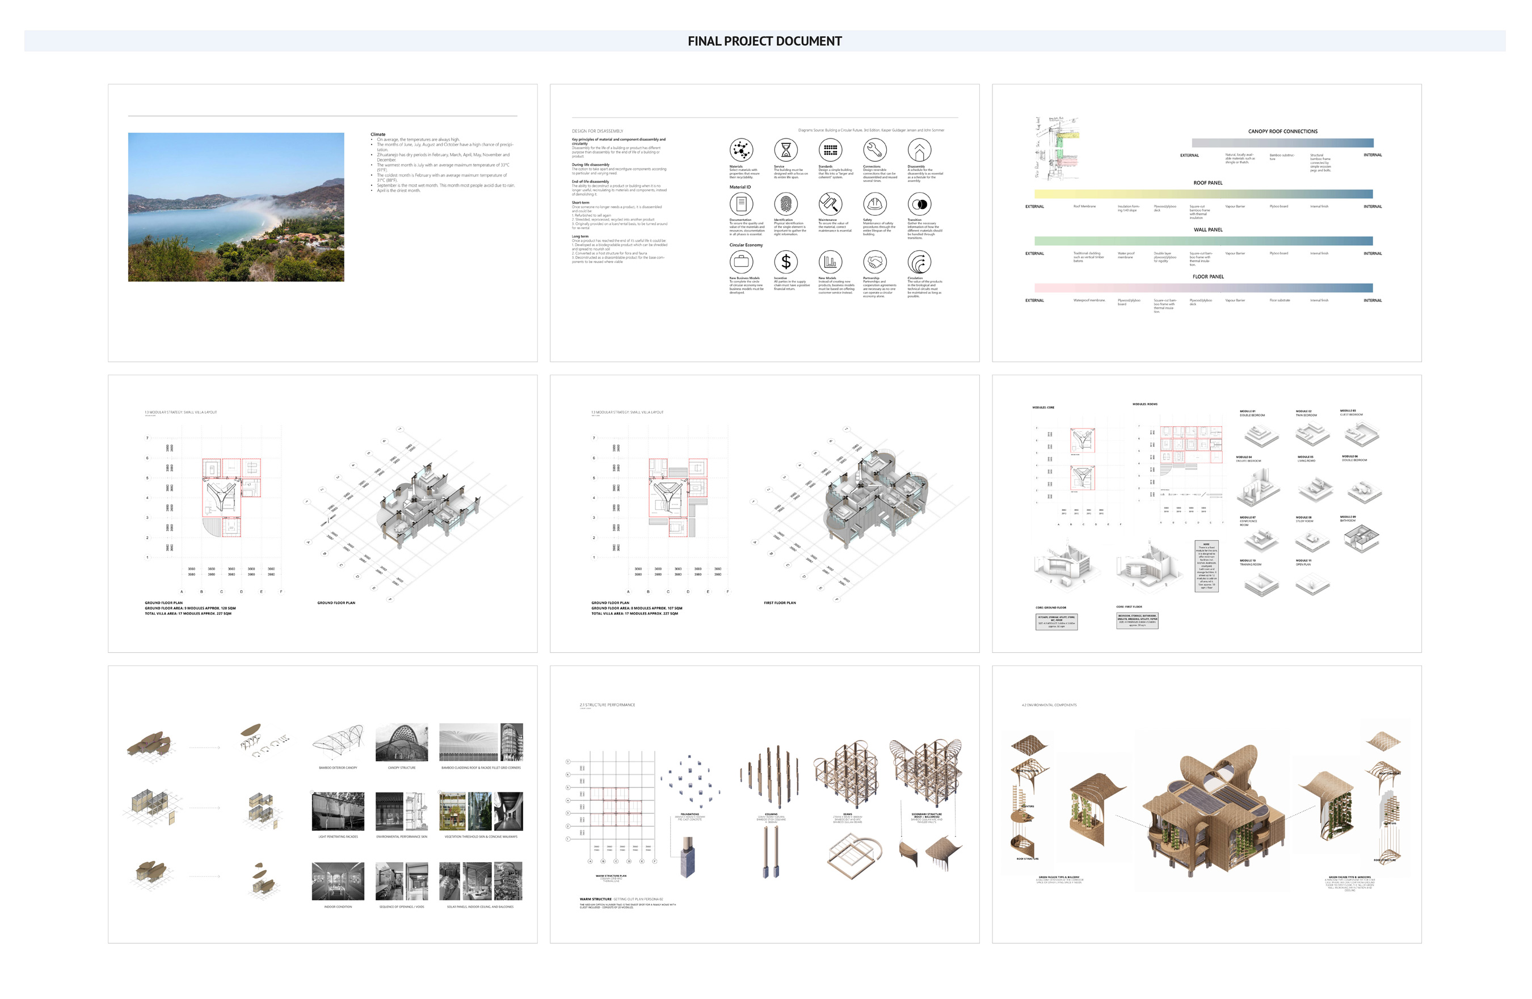Click the Service hourglass icon
This screenshot has width=1532, height=999.
[786, 150]
